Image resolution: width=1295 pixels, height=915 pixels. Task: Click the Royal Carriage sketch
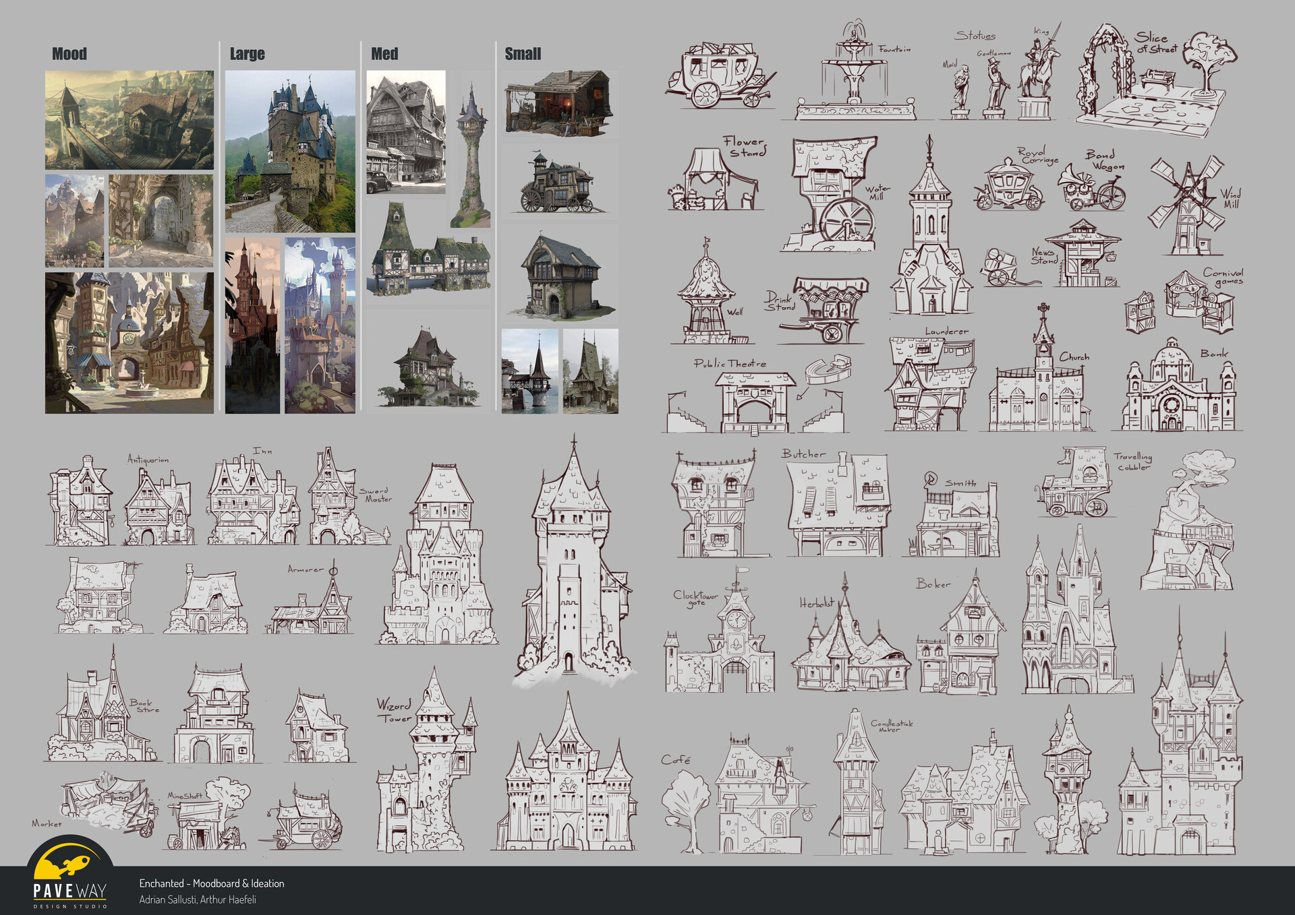[1008, 187]
